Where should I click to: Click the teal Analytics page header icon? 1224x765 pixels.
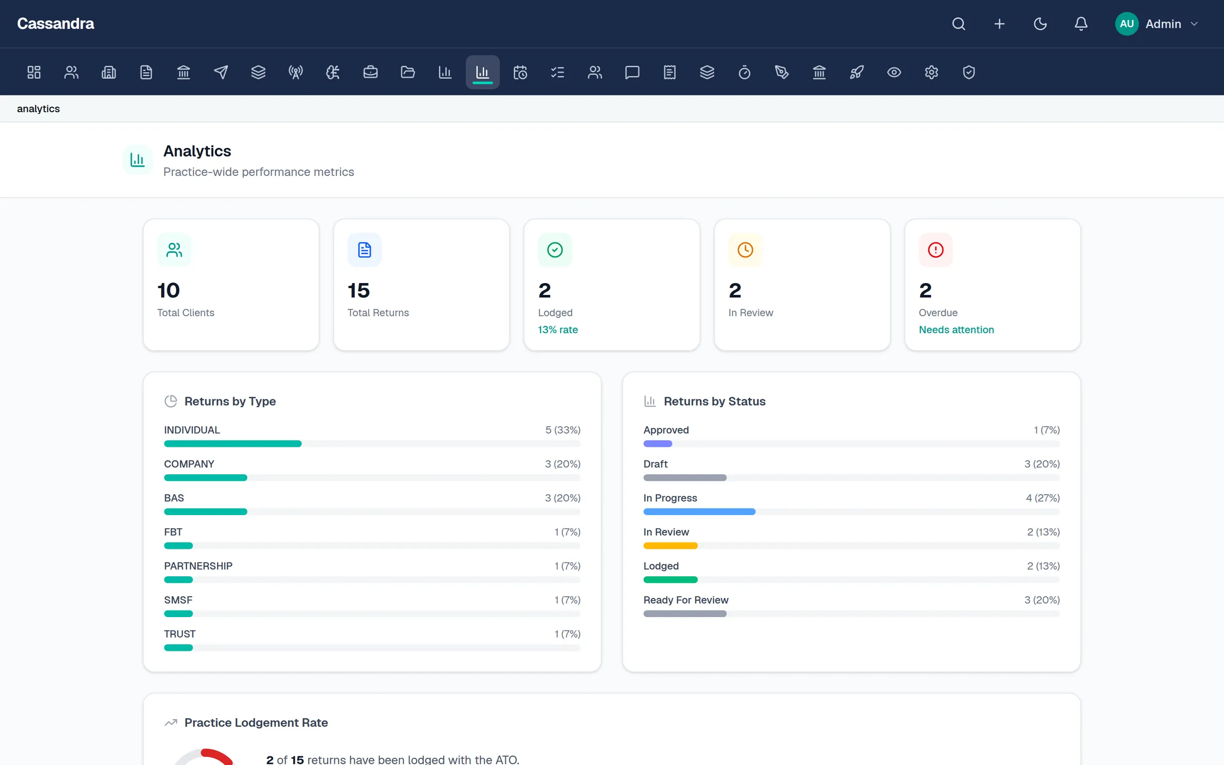(x=138, y=160)
